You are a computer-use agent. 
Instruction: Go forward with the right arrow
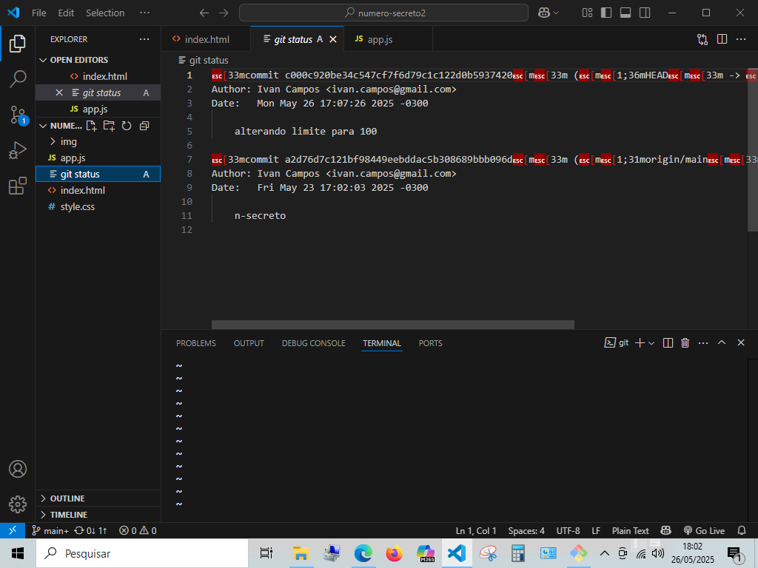(224, 13)
